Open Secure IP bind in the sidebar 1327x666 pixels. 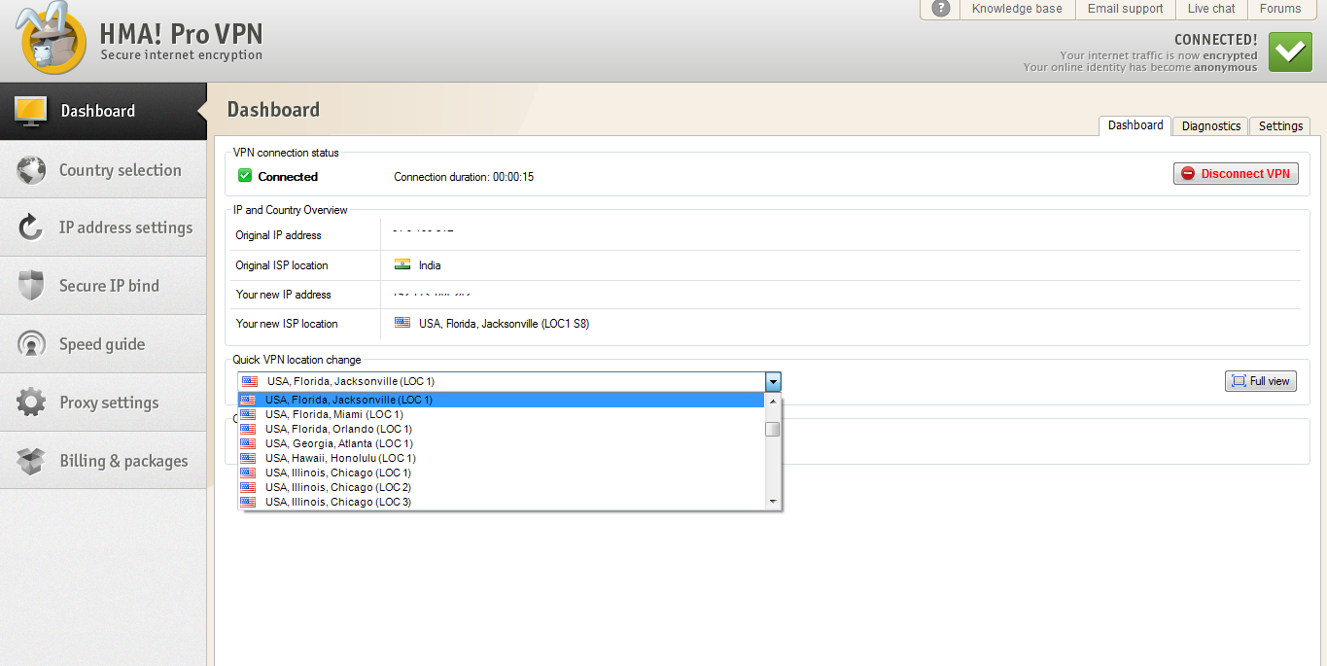click(x=103, y=286)
